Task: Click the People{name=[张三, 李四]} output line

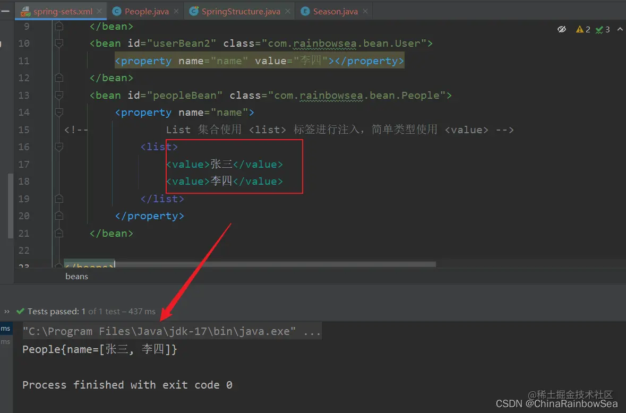Action: [x=100, y=349]
